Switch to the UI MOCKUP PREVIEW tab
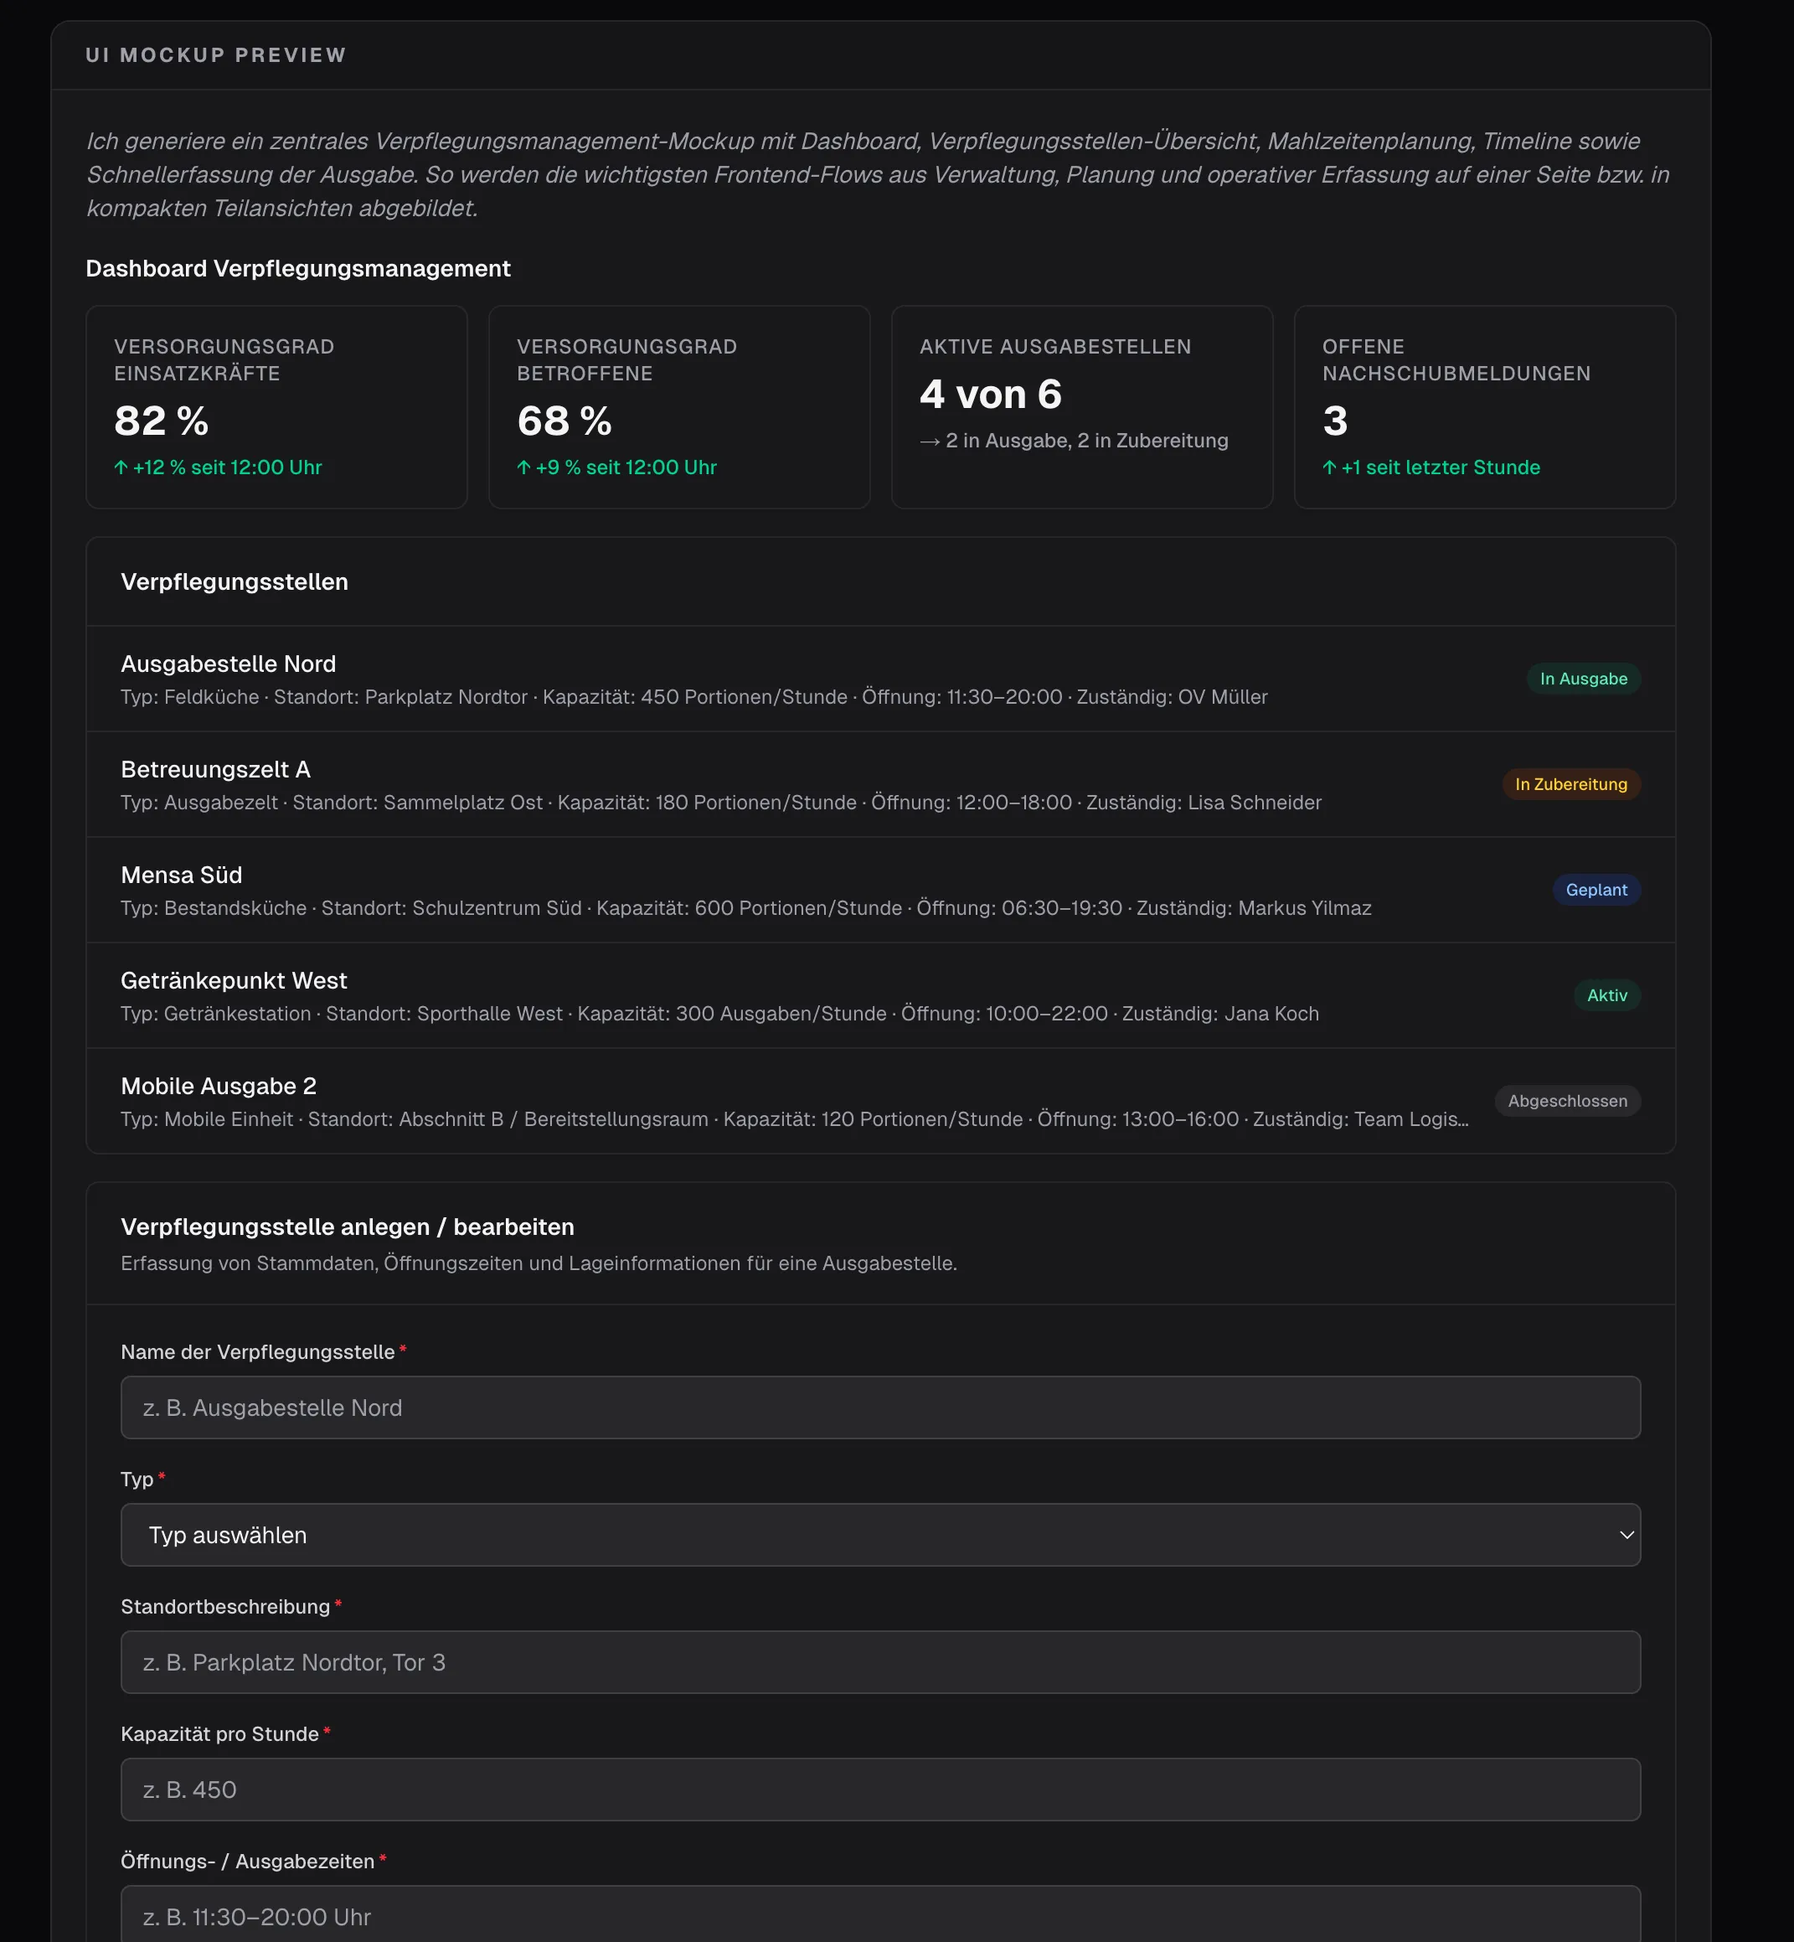This screenshot has height=1942, width=1794. coord(216,55)
